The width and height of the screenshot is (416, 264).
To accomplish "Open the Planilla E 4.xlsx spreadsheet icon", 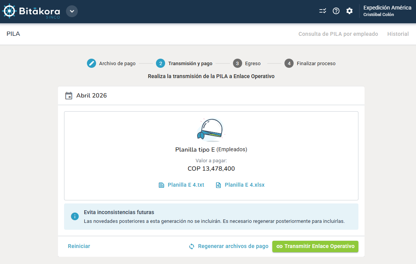I will [x=218, y=185].
